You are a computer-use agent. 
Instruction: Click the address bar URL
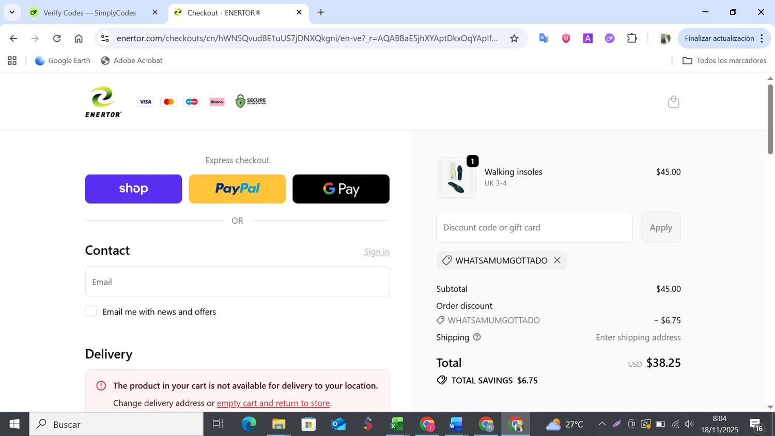coord(307,38)
